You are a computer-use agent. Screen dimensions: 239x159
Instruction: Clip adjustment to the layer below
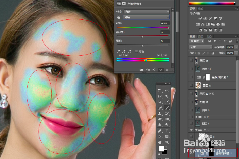coord(142,70)
